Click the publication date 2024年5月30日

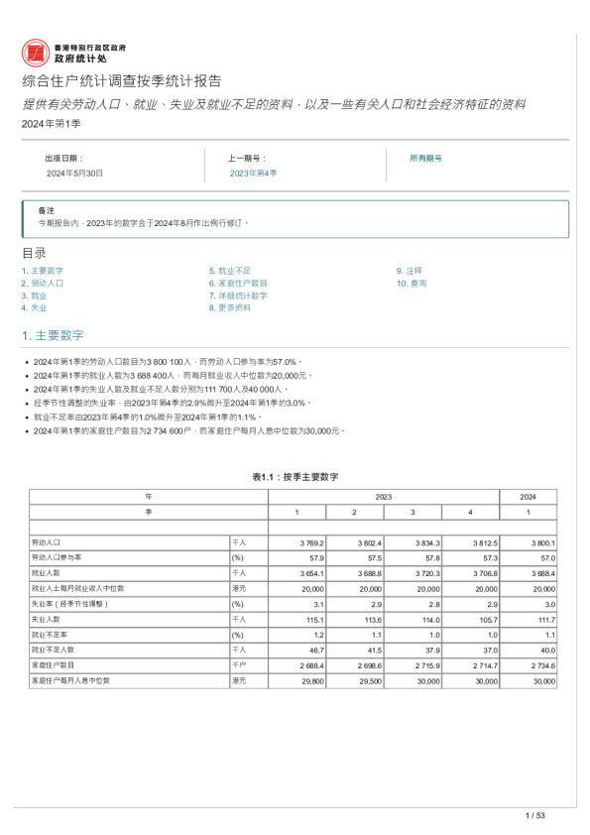[x=74, y=174]
